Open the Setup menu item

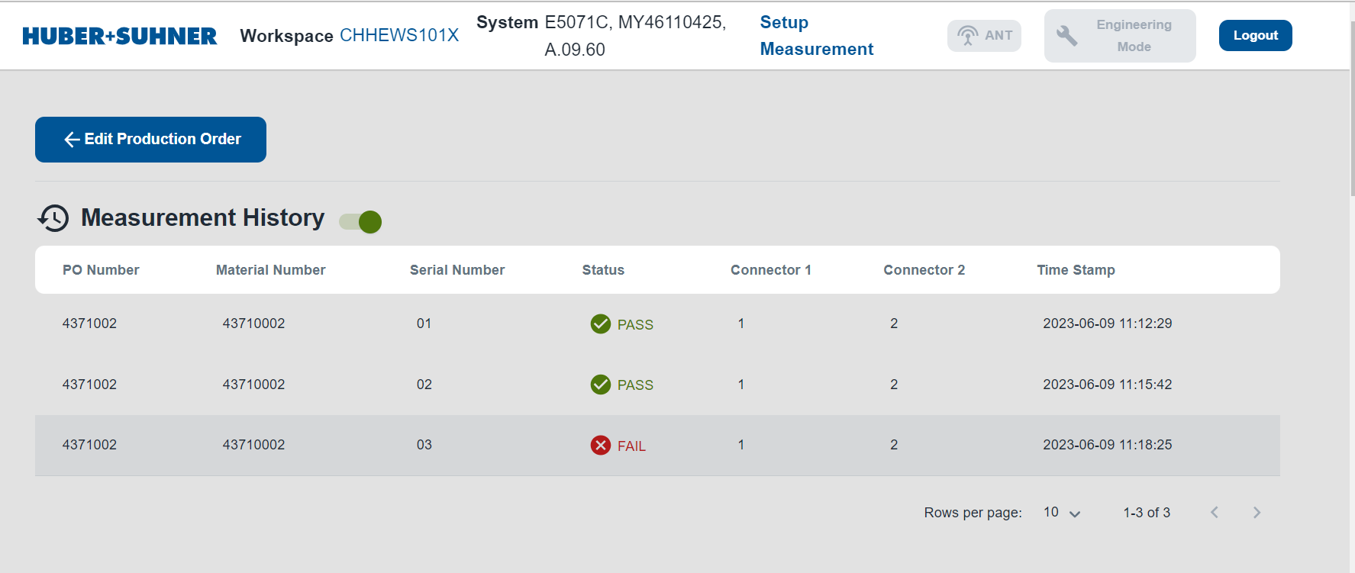point(783,23)
